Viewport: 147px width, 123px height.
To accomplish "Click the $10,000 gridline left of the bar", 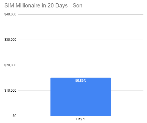I will click(34, 91).
